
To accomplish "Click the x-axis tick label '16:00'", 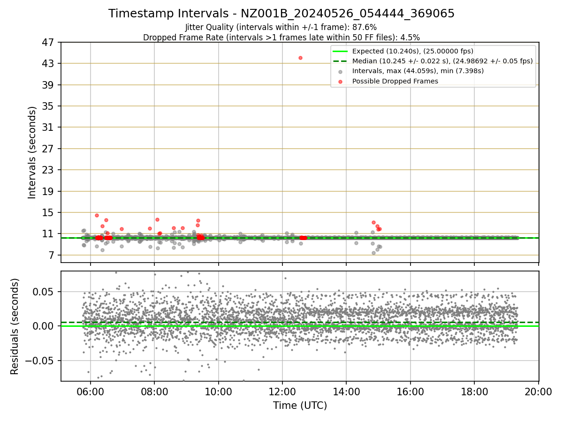I will coord(411,392).
